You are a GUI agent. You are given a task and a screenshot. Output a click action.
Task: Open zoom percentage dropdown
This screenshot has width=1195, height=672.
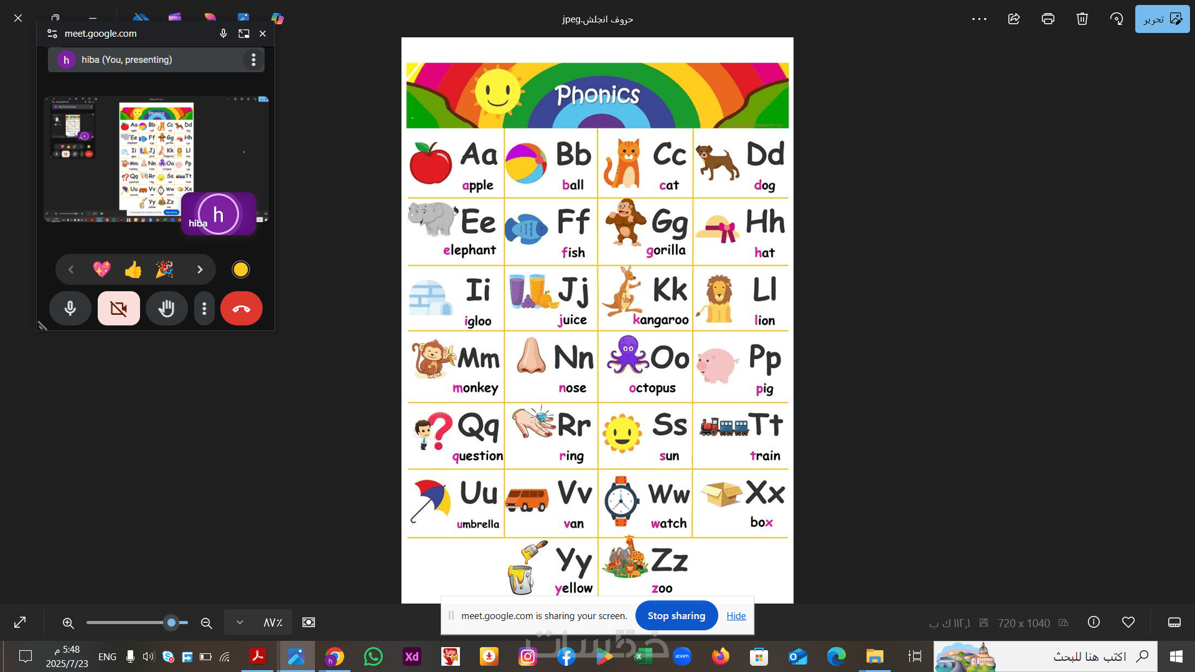click(x=240, y=622)
